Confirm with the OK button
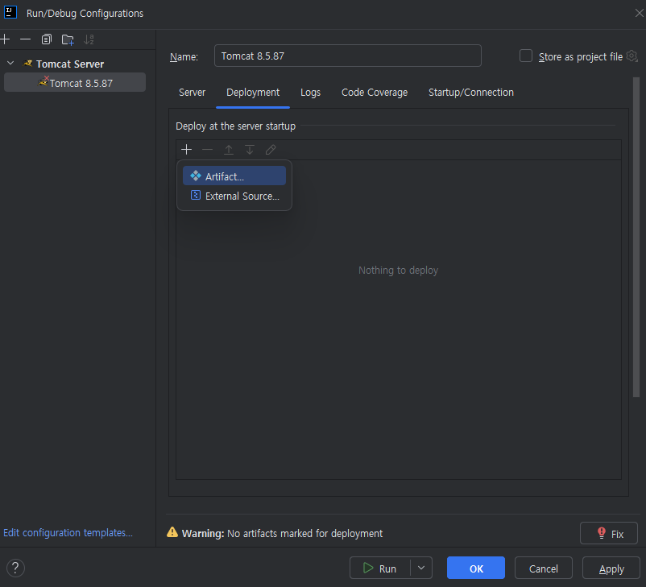646x587 pixels. click(476, 568)
